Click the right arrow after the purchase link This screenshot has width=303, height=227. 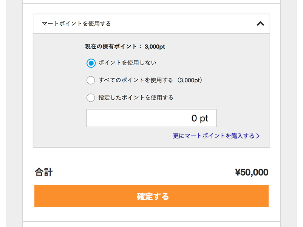pyautogui.click(x=258, y=136)
